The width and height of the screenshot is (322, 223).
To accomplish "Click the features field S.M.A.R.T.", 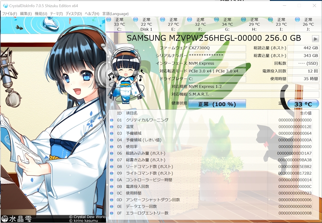I will [254, 94].
